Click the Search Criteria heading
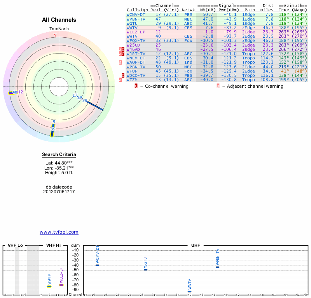The image size is (311, 298). point(59,155)
